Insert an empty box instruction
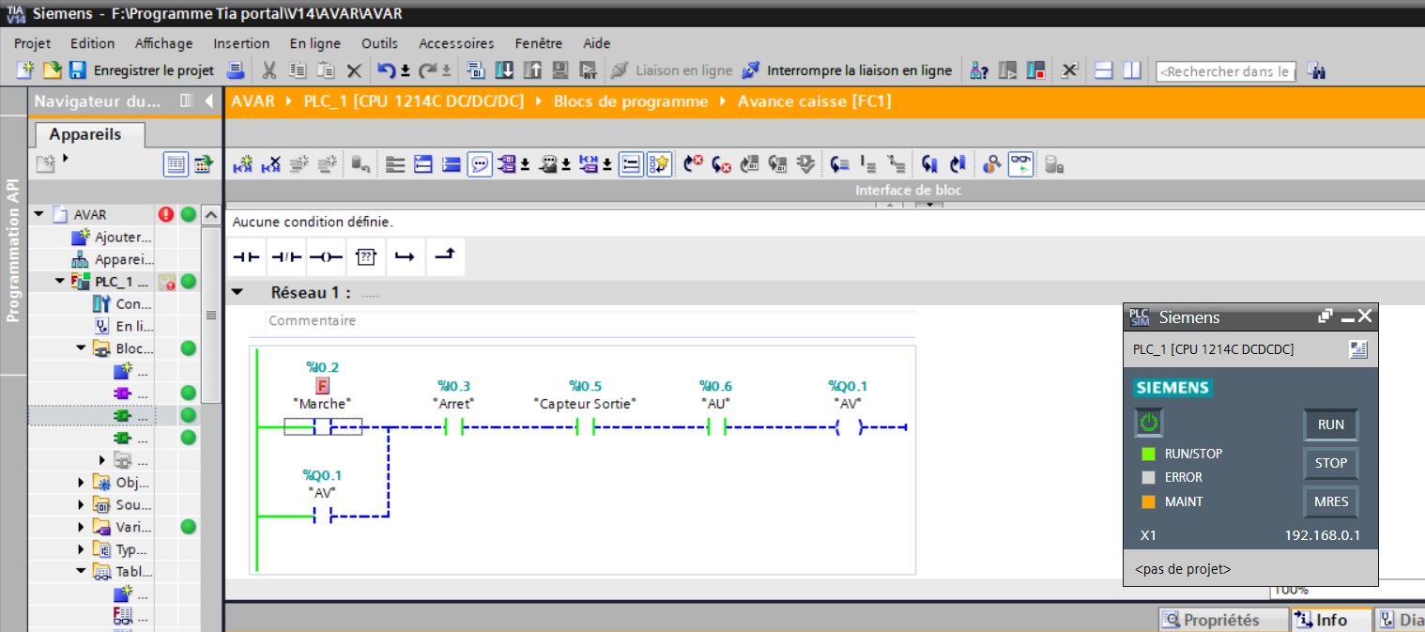This screenshot has height=632, width=1425. coord(365,257)
